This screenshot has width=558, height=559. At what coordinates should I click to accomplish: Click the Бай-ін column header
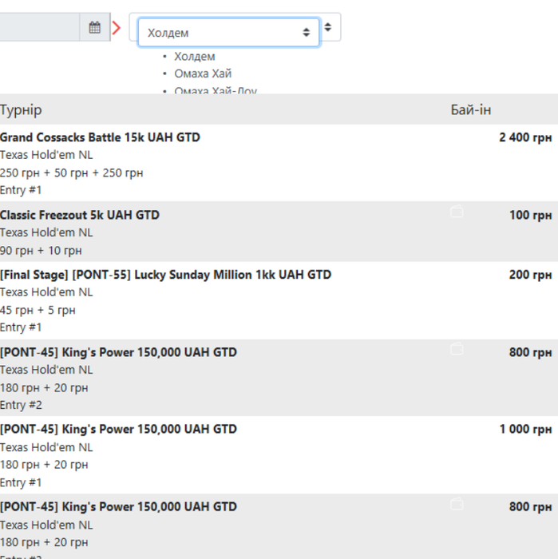471,110
